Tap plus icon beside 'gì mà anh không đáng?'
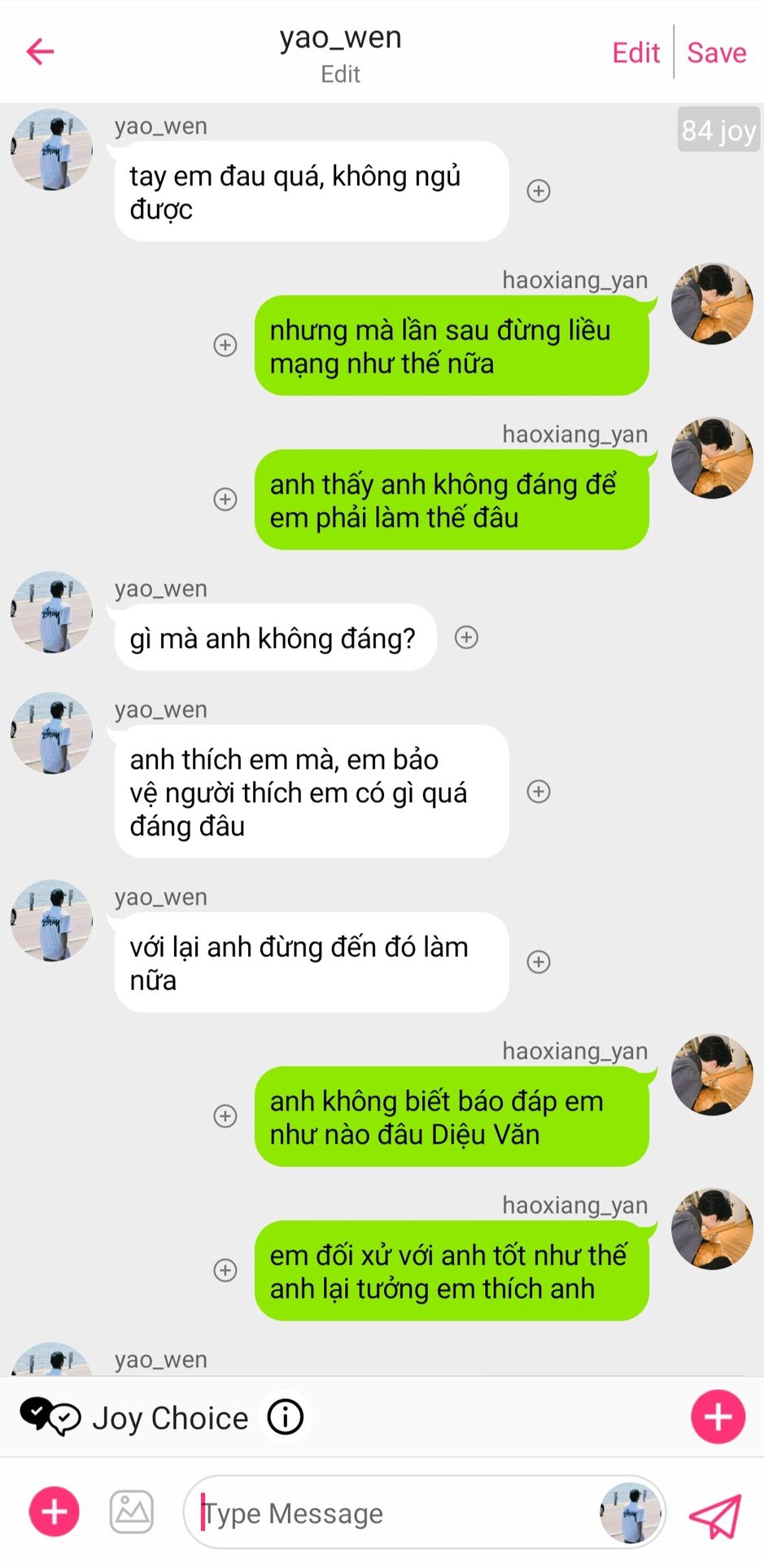Screen dimensions: 764x1562 click(x=466, y=637)
